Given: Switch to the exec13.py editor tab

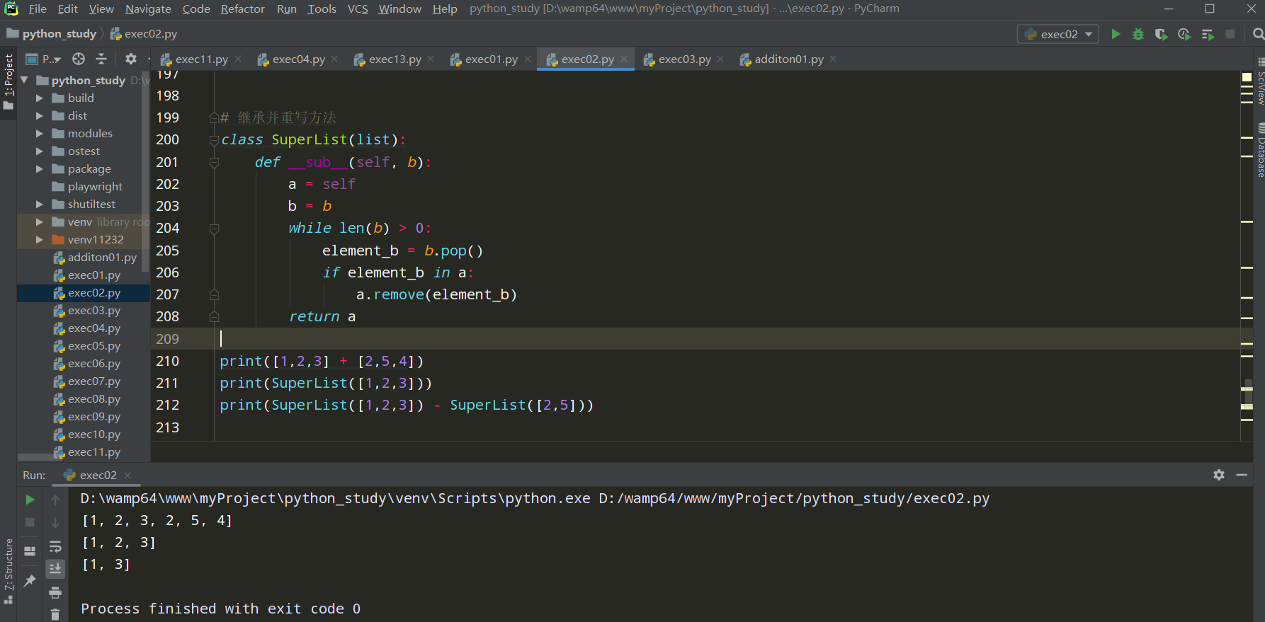Looking at the screenshot, I should pos(395,59).
